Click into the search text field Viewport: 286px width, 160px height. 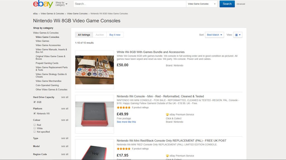[x=130, y=4]
